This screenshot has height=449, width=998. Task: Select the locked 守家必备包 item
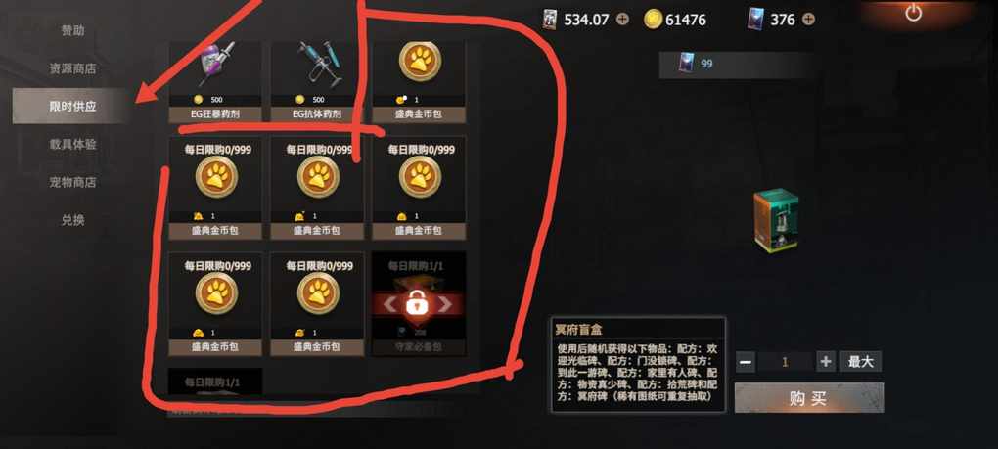[x=419, y=304]
